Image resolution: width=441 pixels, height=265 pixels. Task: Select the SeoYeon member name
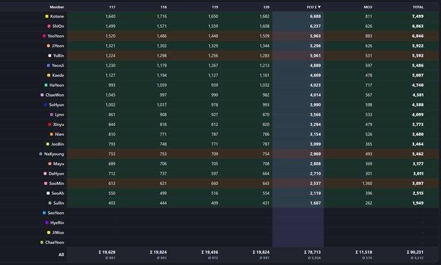(x=56, y=213)
